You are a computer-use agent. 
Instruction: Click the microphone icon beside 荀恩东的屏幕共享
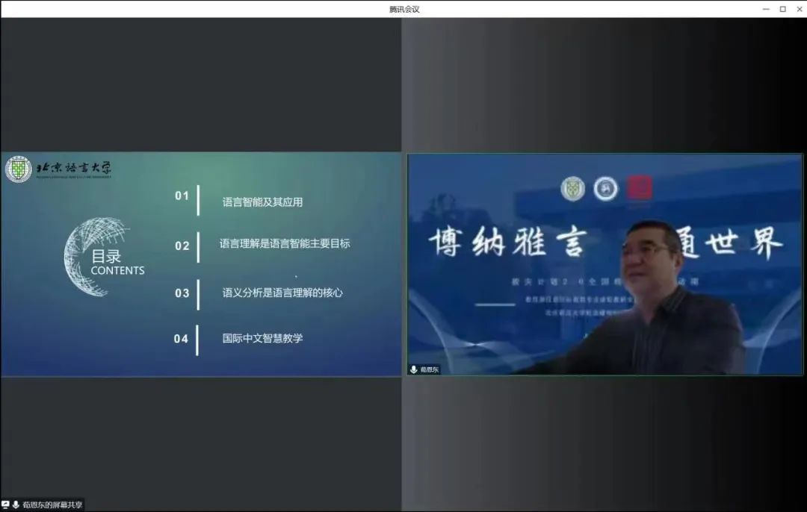click(x=16, y=505)
